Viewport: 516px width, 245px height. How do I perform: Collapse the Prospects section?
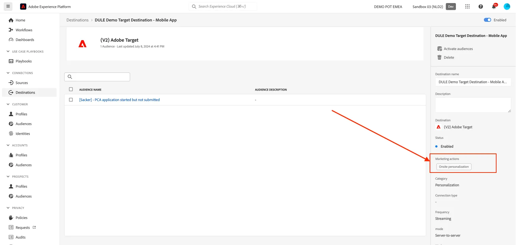point(8,177)
